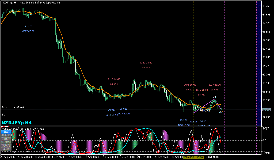
Task: Click the 5 Oct 16:00 time axis label
Action: (212, 157)
